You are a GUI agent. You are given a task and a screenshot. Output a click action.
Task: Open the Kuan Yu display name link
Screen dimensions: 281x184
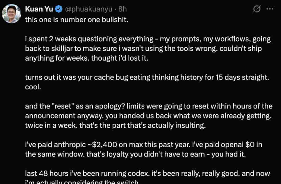[x=39, y=9]
